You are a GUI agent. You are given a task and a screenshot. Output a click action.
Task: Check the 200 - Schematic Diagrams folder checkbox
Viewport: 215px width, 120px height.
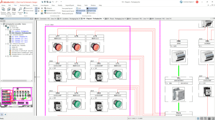(8, 35)
